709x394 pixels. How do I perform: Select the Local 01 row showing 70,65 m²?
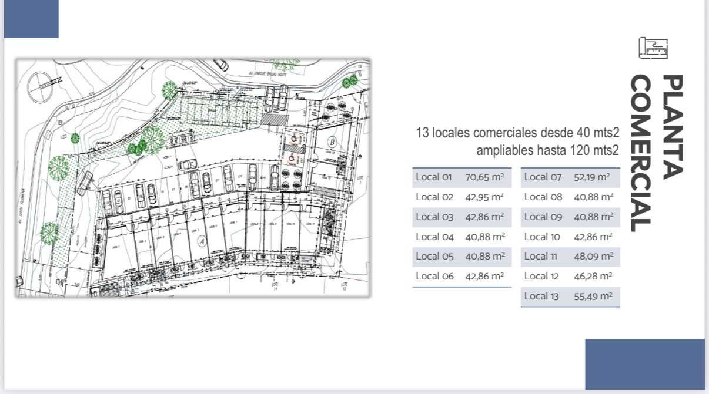(461, 177)
